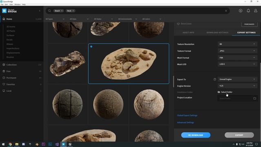Open Collections in the sidebar
Viewport: 261px width, 147px height.
pyautogui.click(x=22, y=65)
